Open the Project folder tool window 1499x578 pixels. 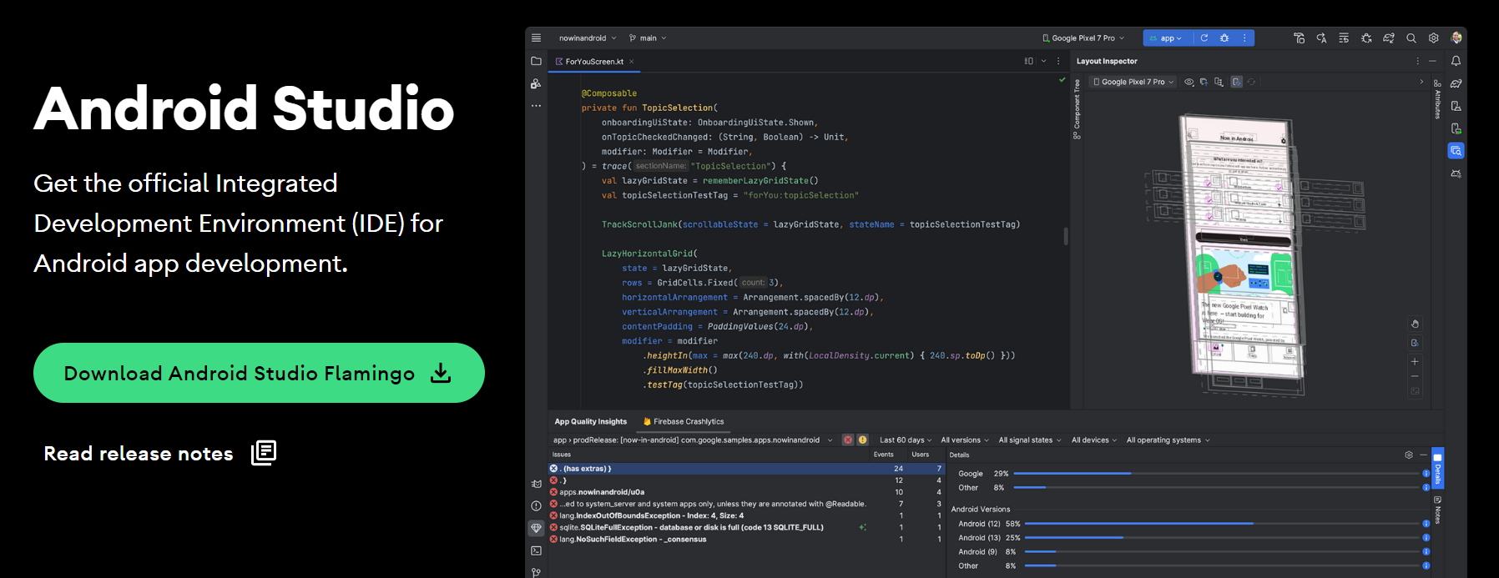(536, 61)
